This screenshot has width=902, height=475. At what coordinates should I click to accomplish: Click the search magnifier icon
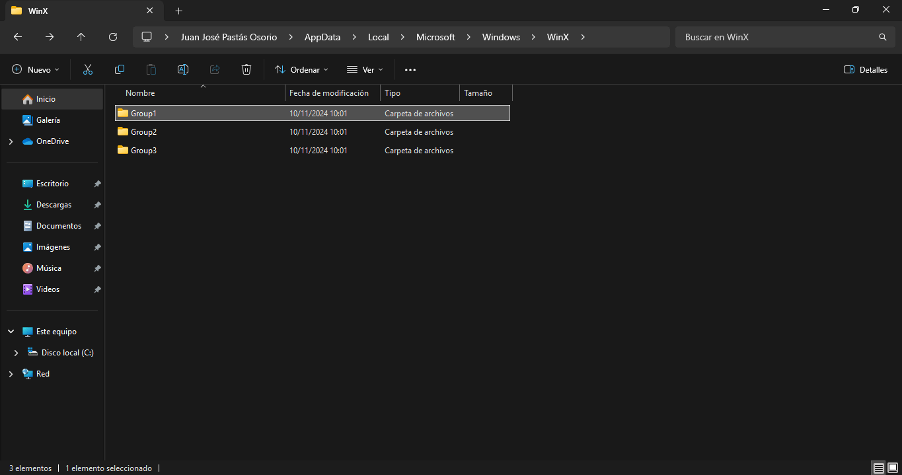pos(883,37)
